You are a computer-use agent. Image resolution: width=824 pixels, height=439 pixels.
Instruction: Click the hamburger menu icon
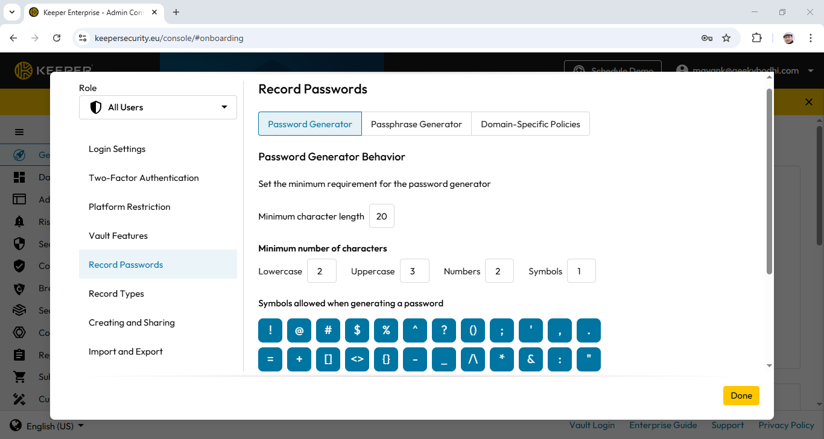click(x=19, y=132)
